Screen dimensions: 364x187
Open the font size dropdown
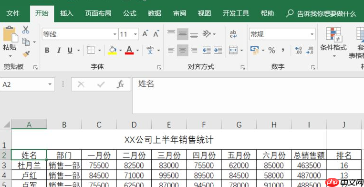[135, 34]
